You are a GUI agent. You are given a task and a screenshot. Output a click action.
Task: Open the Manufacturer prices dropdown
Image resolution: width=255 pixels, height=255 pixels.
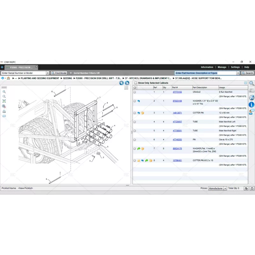(225, 188)
